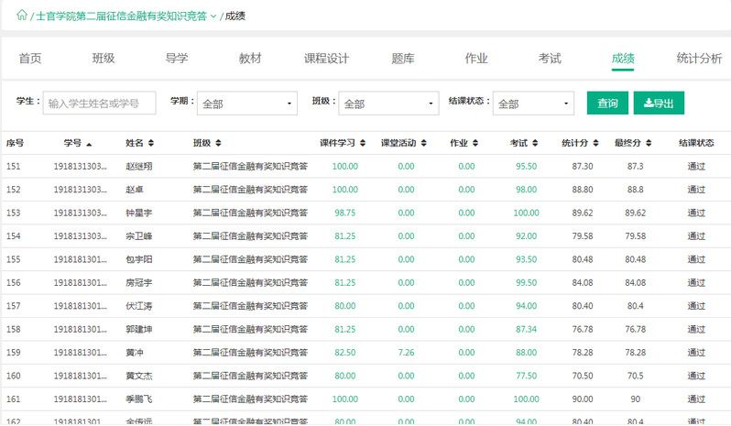Screen dimensions: 731x426
Task: Select the 通过 status for 房冠宇
Action: (696, 283)
